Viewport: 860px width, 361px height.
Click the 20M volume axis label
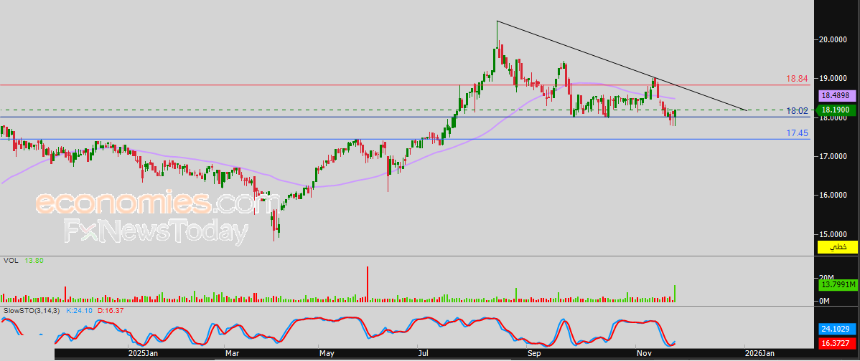(x=826, y=277)
